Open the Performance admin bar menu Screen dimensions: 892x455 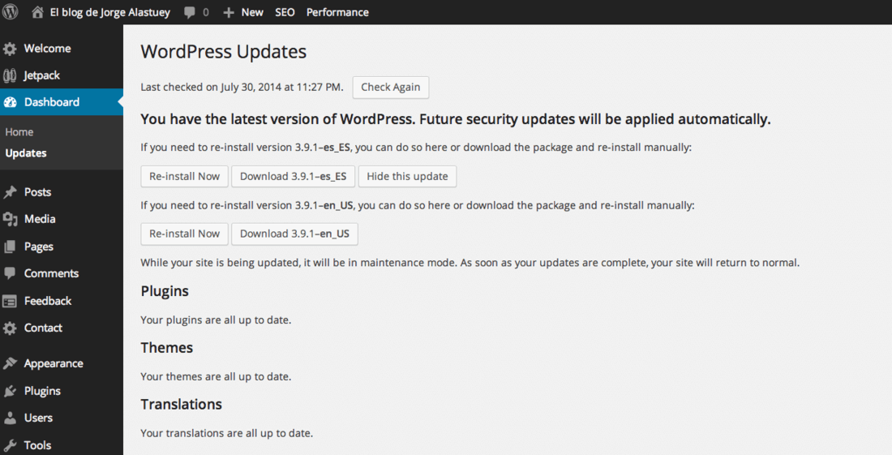pyautogui.click(x=337, y=12)
